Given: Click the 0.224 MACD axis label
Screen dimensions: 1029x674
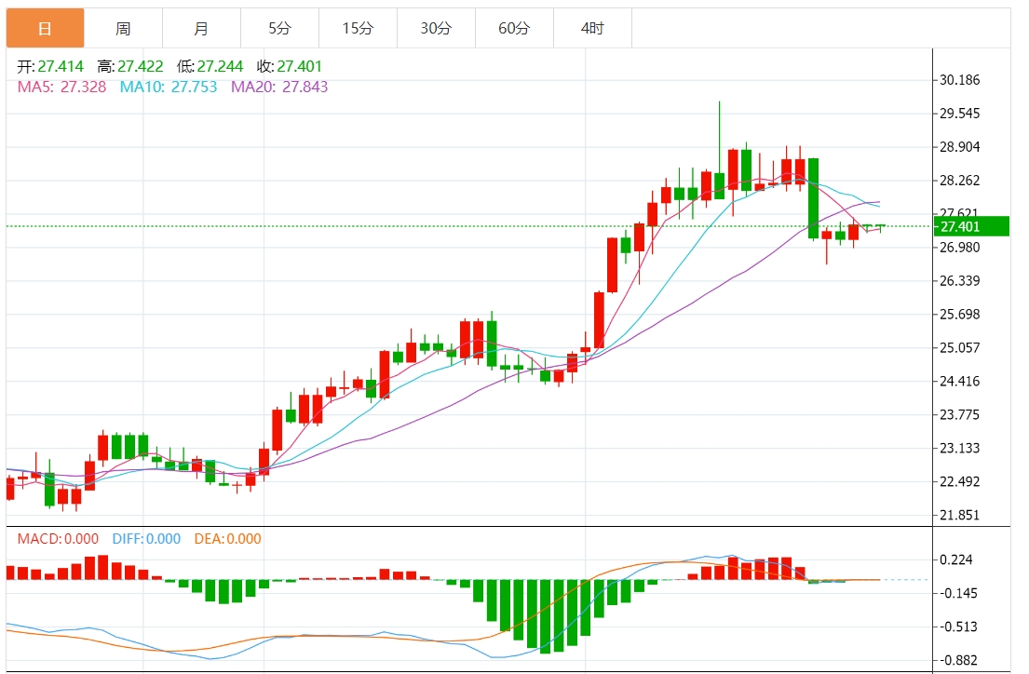Looking at the screenshot, I should coord(956,559).
